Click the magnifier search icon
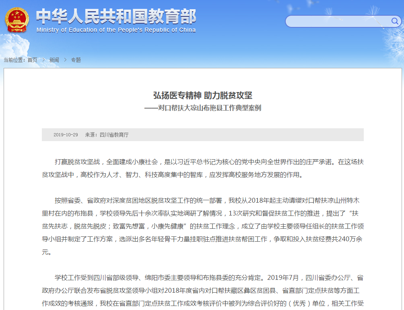404x310 pixels. [x=395, y=21]
